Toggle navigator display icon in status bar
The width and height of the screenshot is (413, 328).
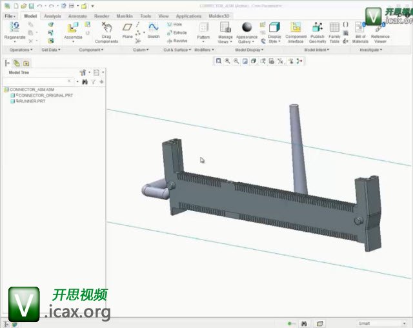[6, 324]
